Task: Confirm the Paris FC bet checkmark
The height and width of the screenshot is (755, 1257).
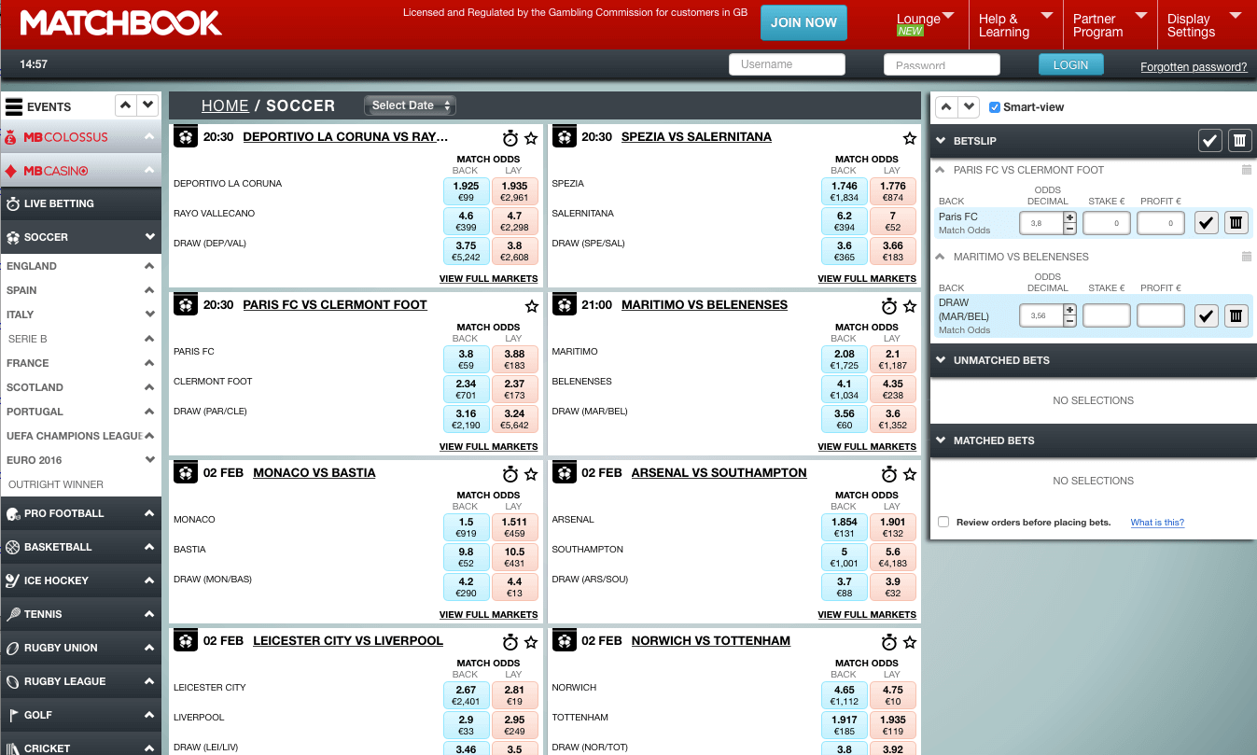Action: (1207, 223)
